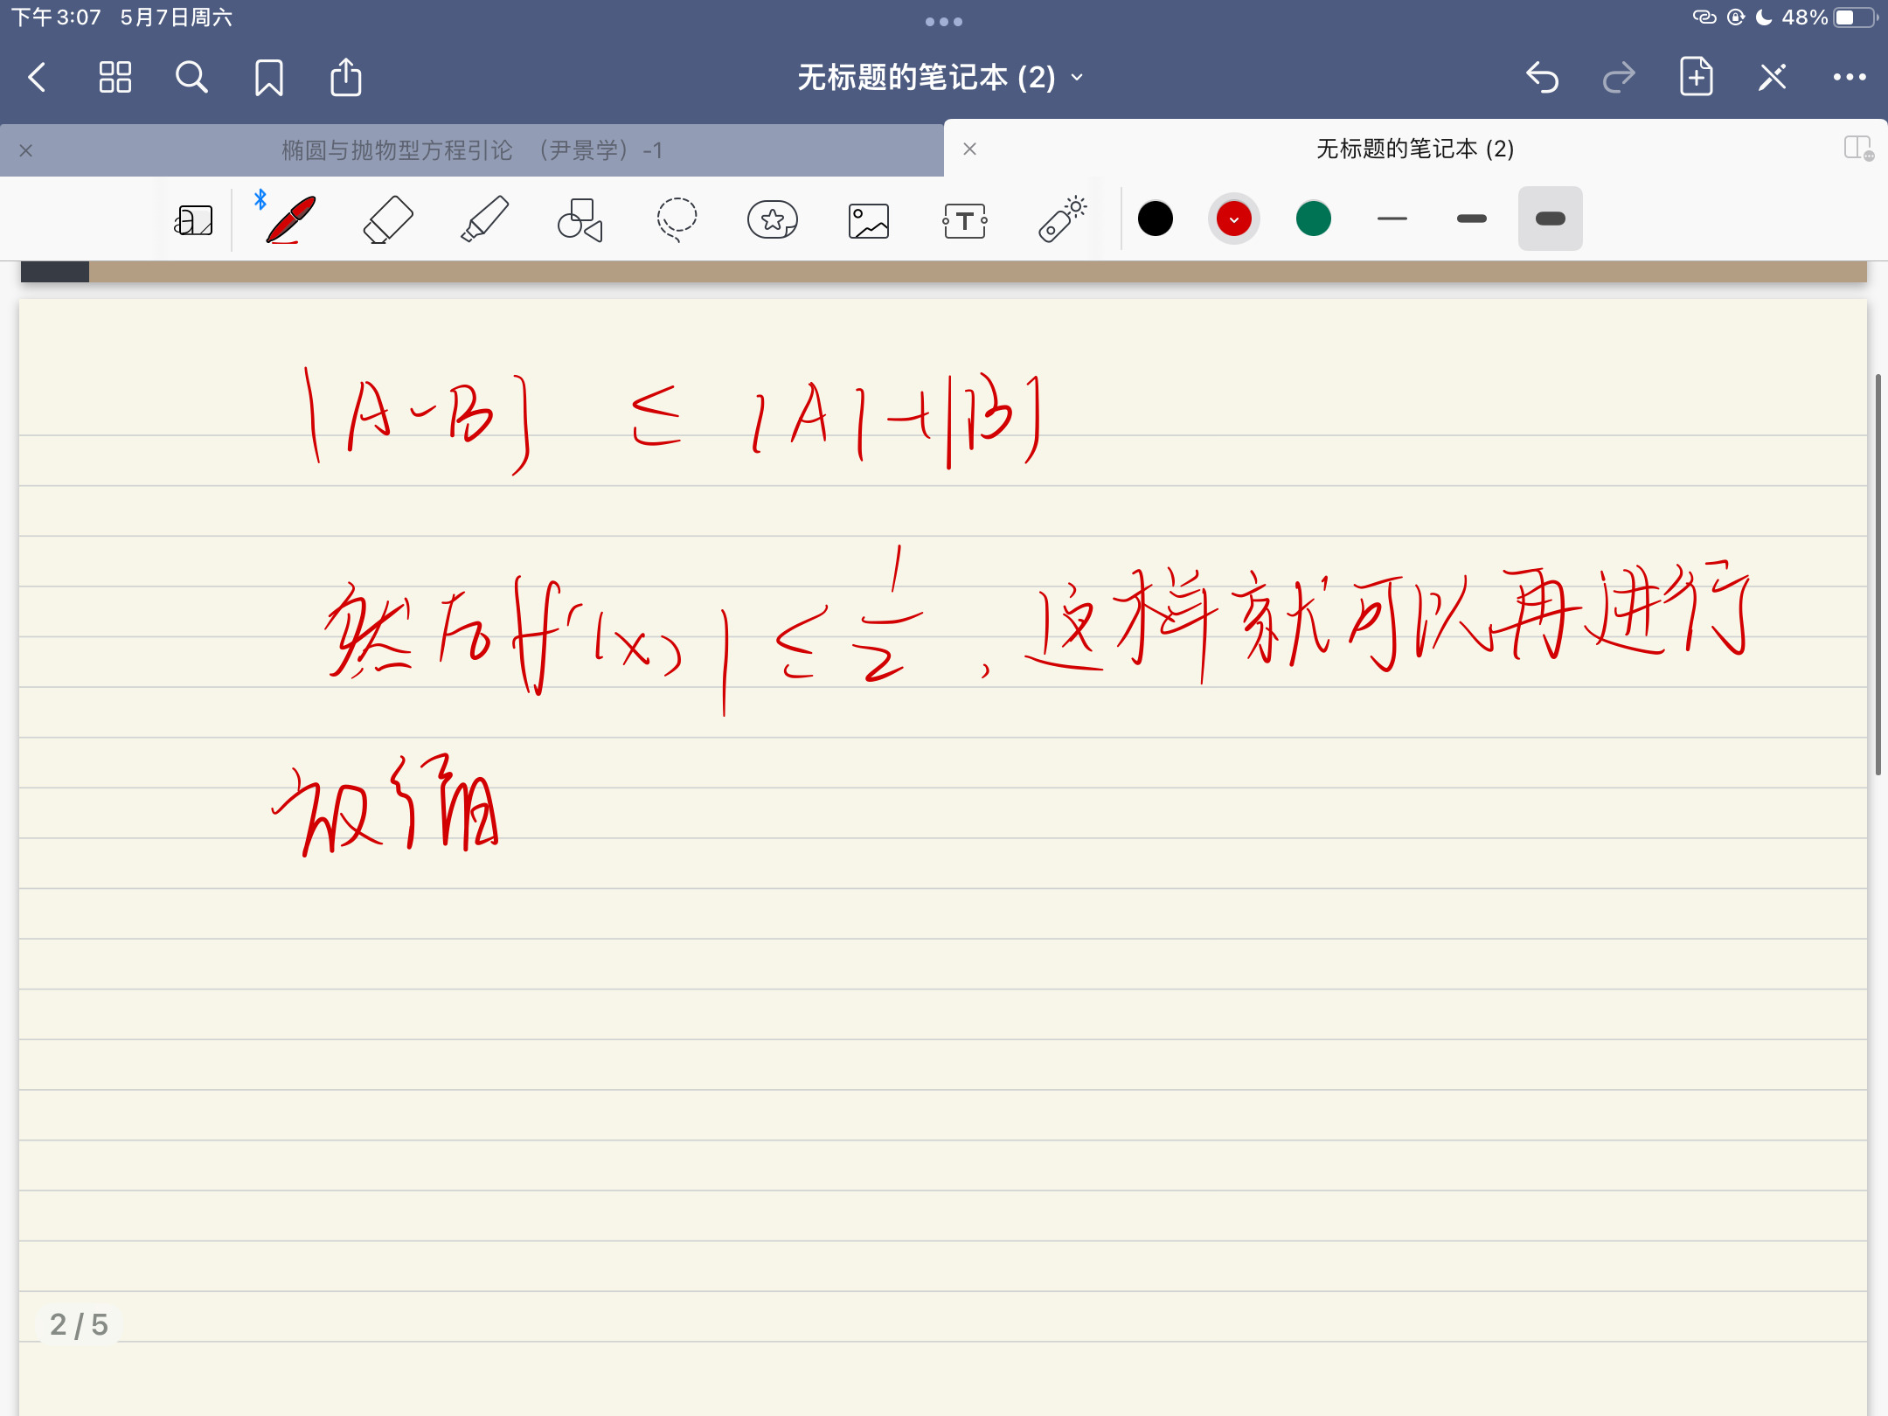Expand the notebook title dropdown
The image size is (1888, 1416).
click(x=1077, y=78)
